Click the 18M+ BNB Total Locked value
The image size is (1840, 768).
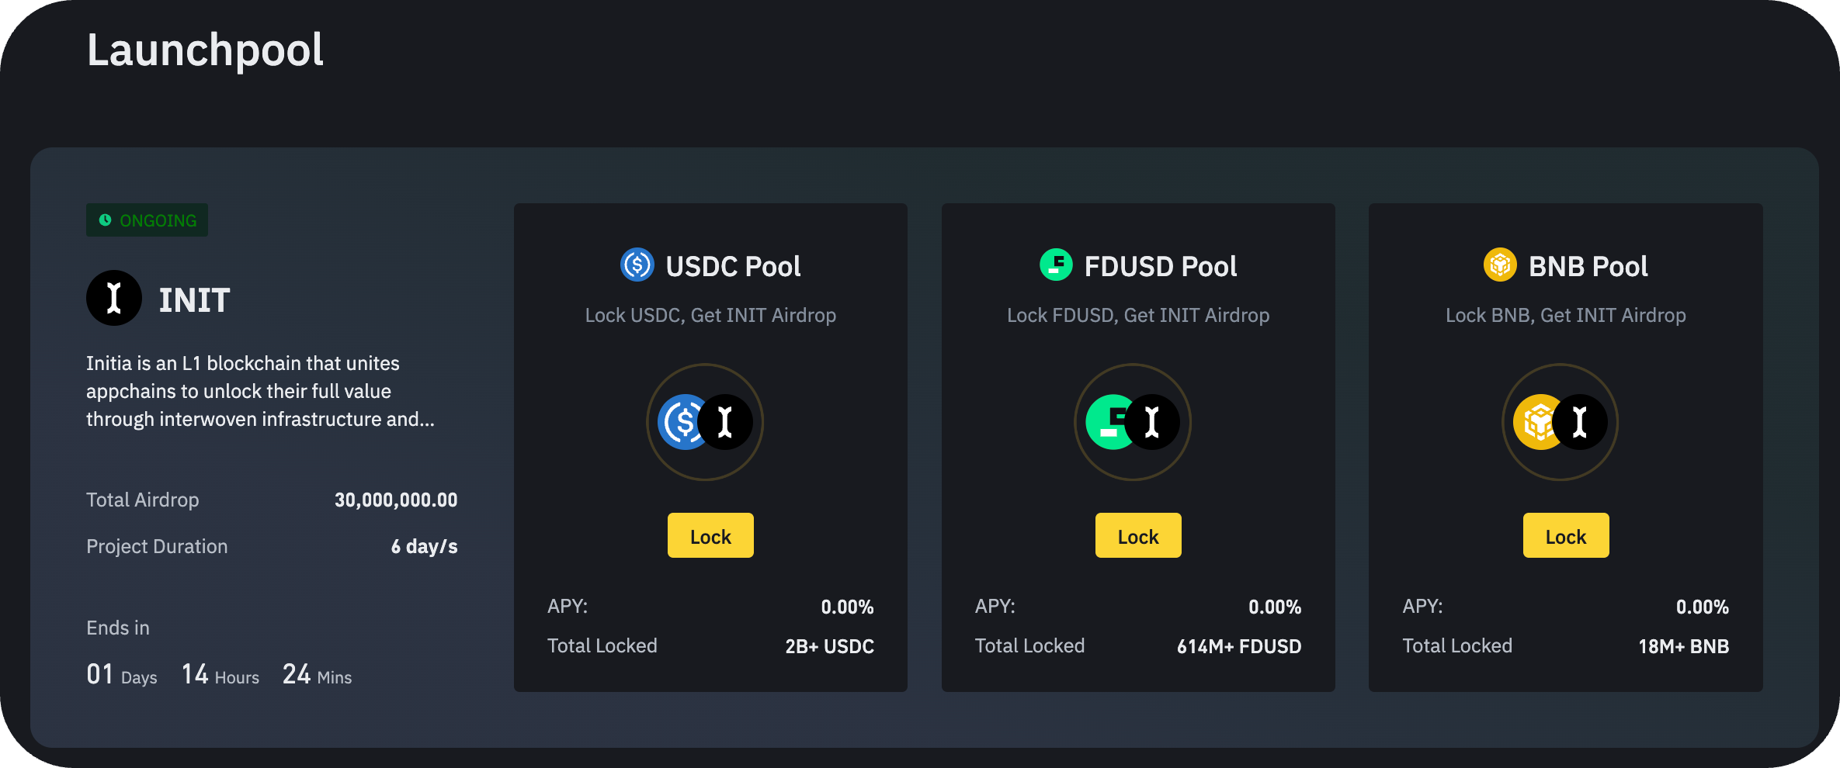pos(1684,645)
